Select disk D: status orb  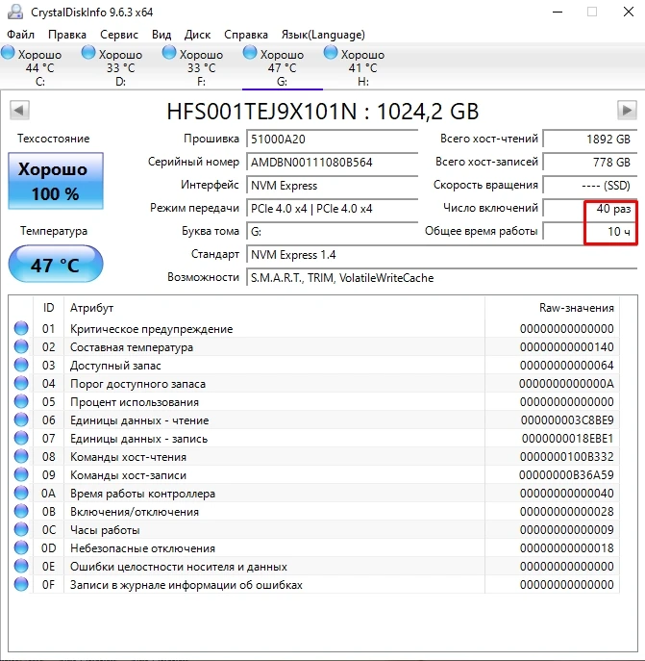(x=88, y=53)
